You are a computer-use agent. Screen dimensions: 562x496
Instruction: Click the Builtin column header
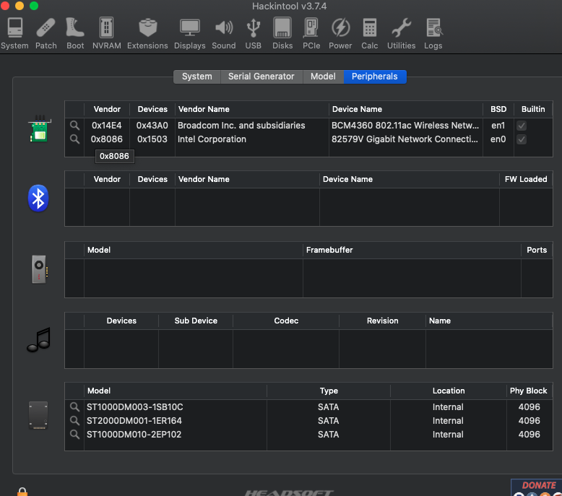[533, 109]
